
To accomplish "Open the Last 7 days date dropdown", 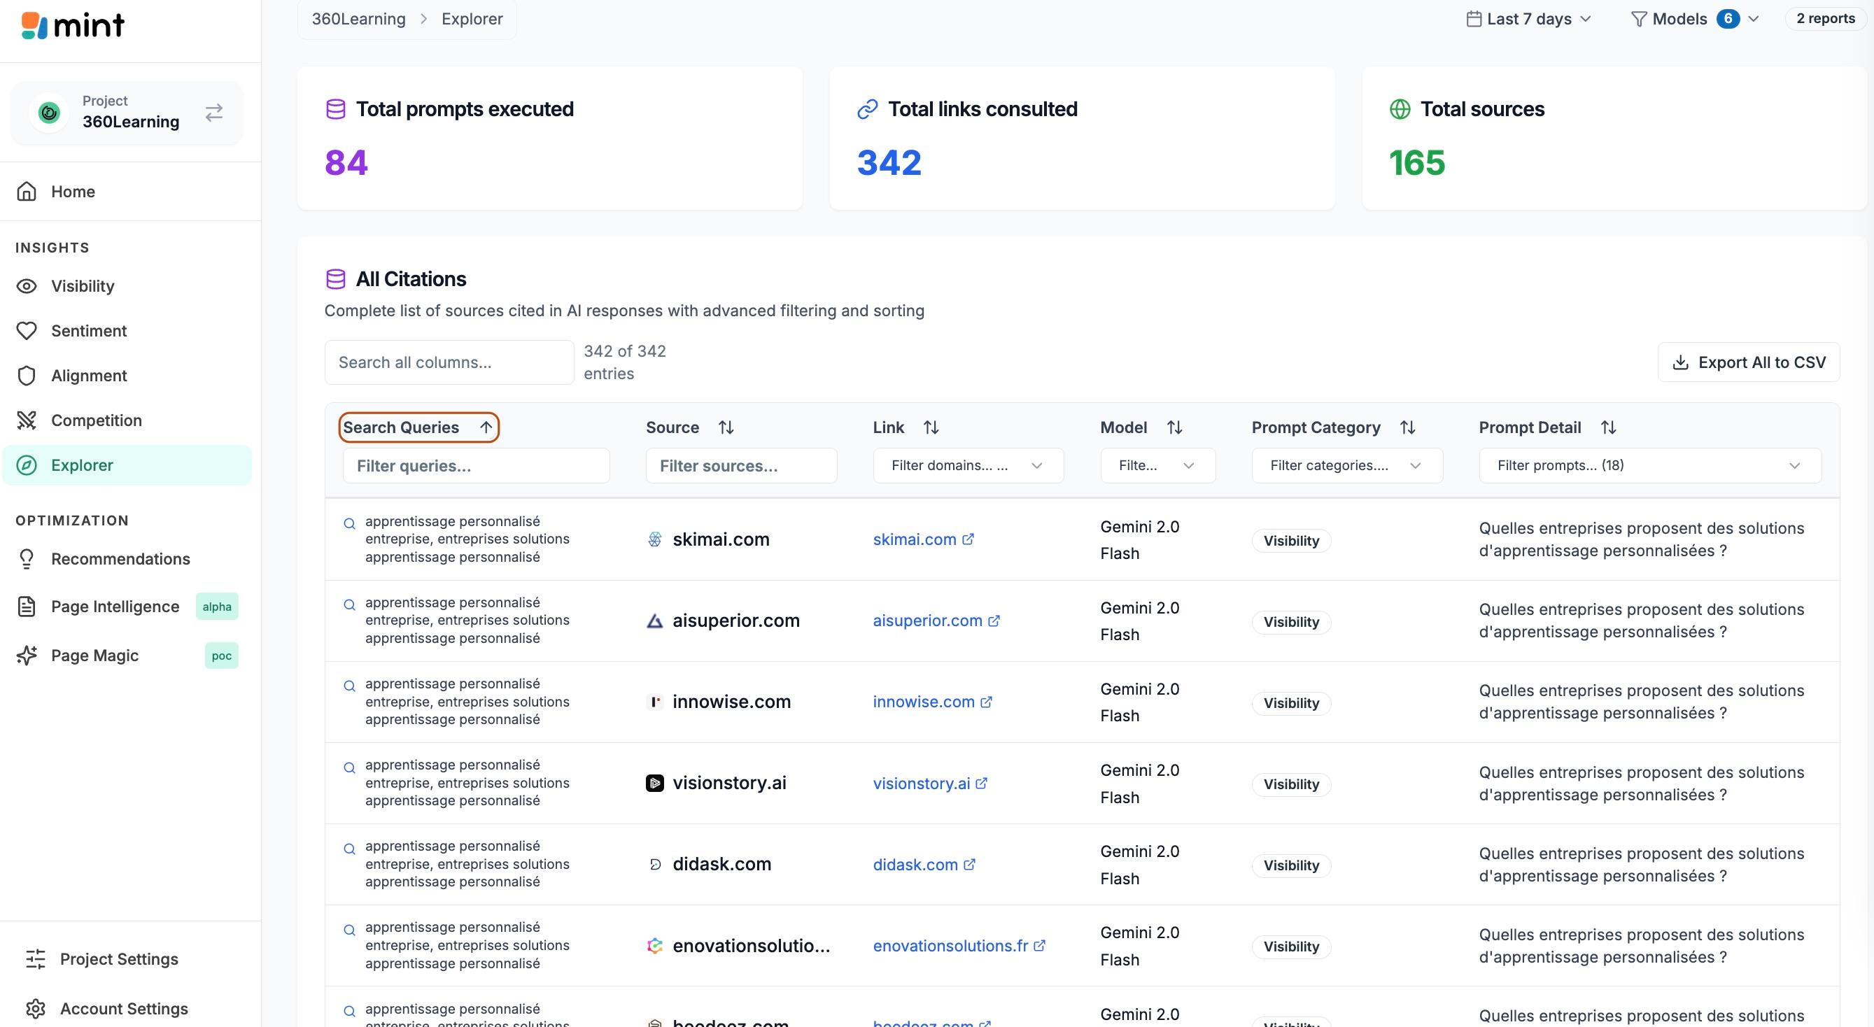I will click(1529, 19).
